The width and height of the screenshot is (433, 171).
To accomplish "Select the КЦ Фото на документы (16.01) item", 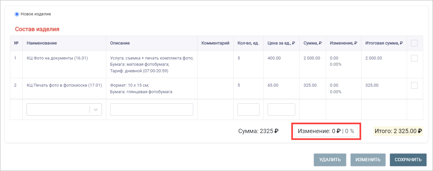I will (x=57, y=58).
